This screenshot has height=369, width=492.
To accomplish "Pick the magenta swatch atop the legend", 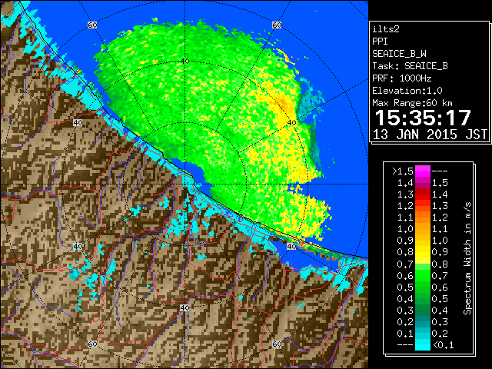I will 423,171.
